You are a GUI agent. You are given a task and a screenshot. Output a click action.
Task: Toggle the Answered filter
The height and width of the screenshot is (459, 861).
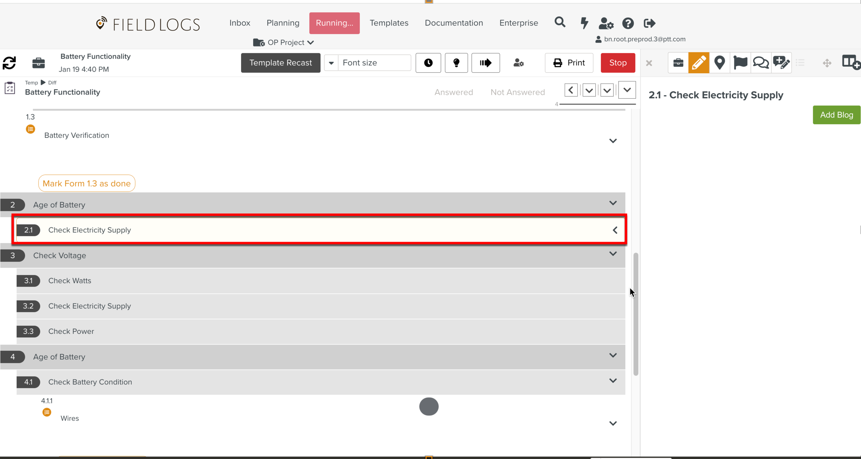[453, 92]
